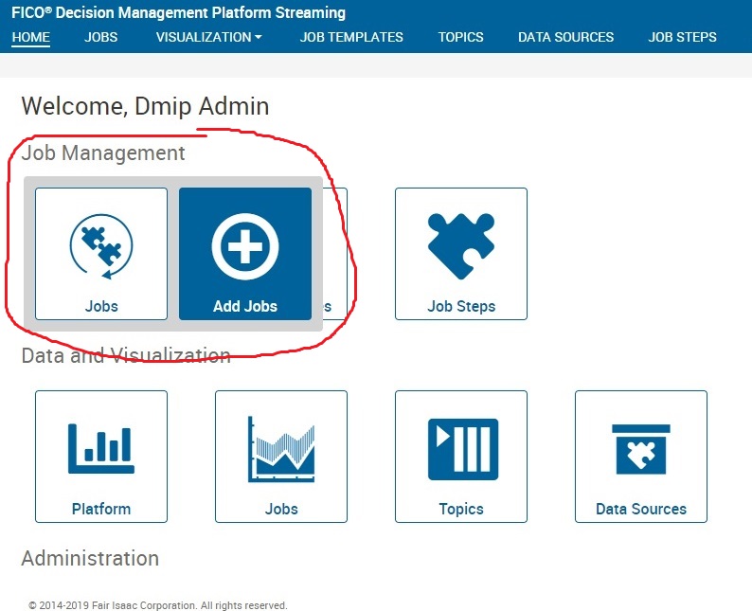Click the Data Sources tile label

(x=641, y=509)
